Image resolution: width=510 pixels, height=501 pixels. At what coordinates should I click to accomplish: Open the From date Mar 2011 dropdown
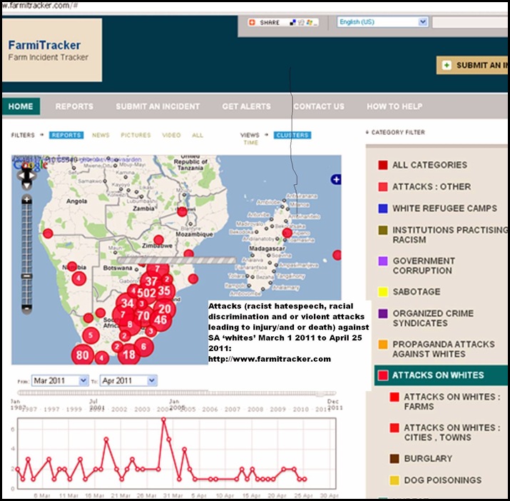(60, 380)
